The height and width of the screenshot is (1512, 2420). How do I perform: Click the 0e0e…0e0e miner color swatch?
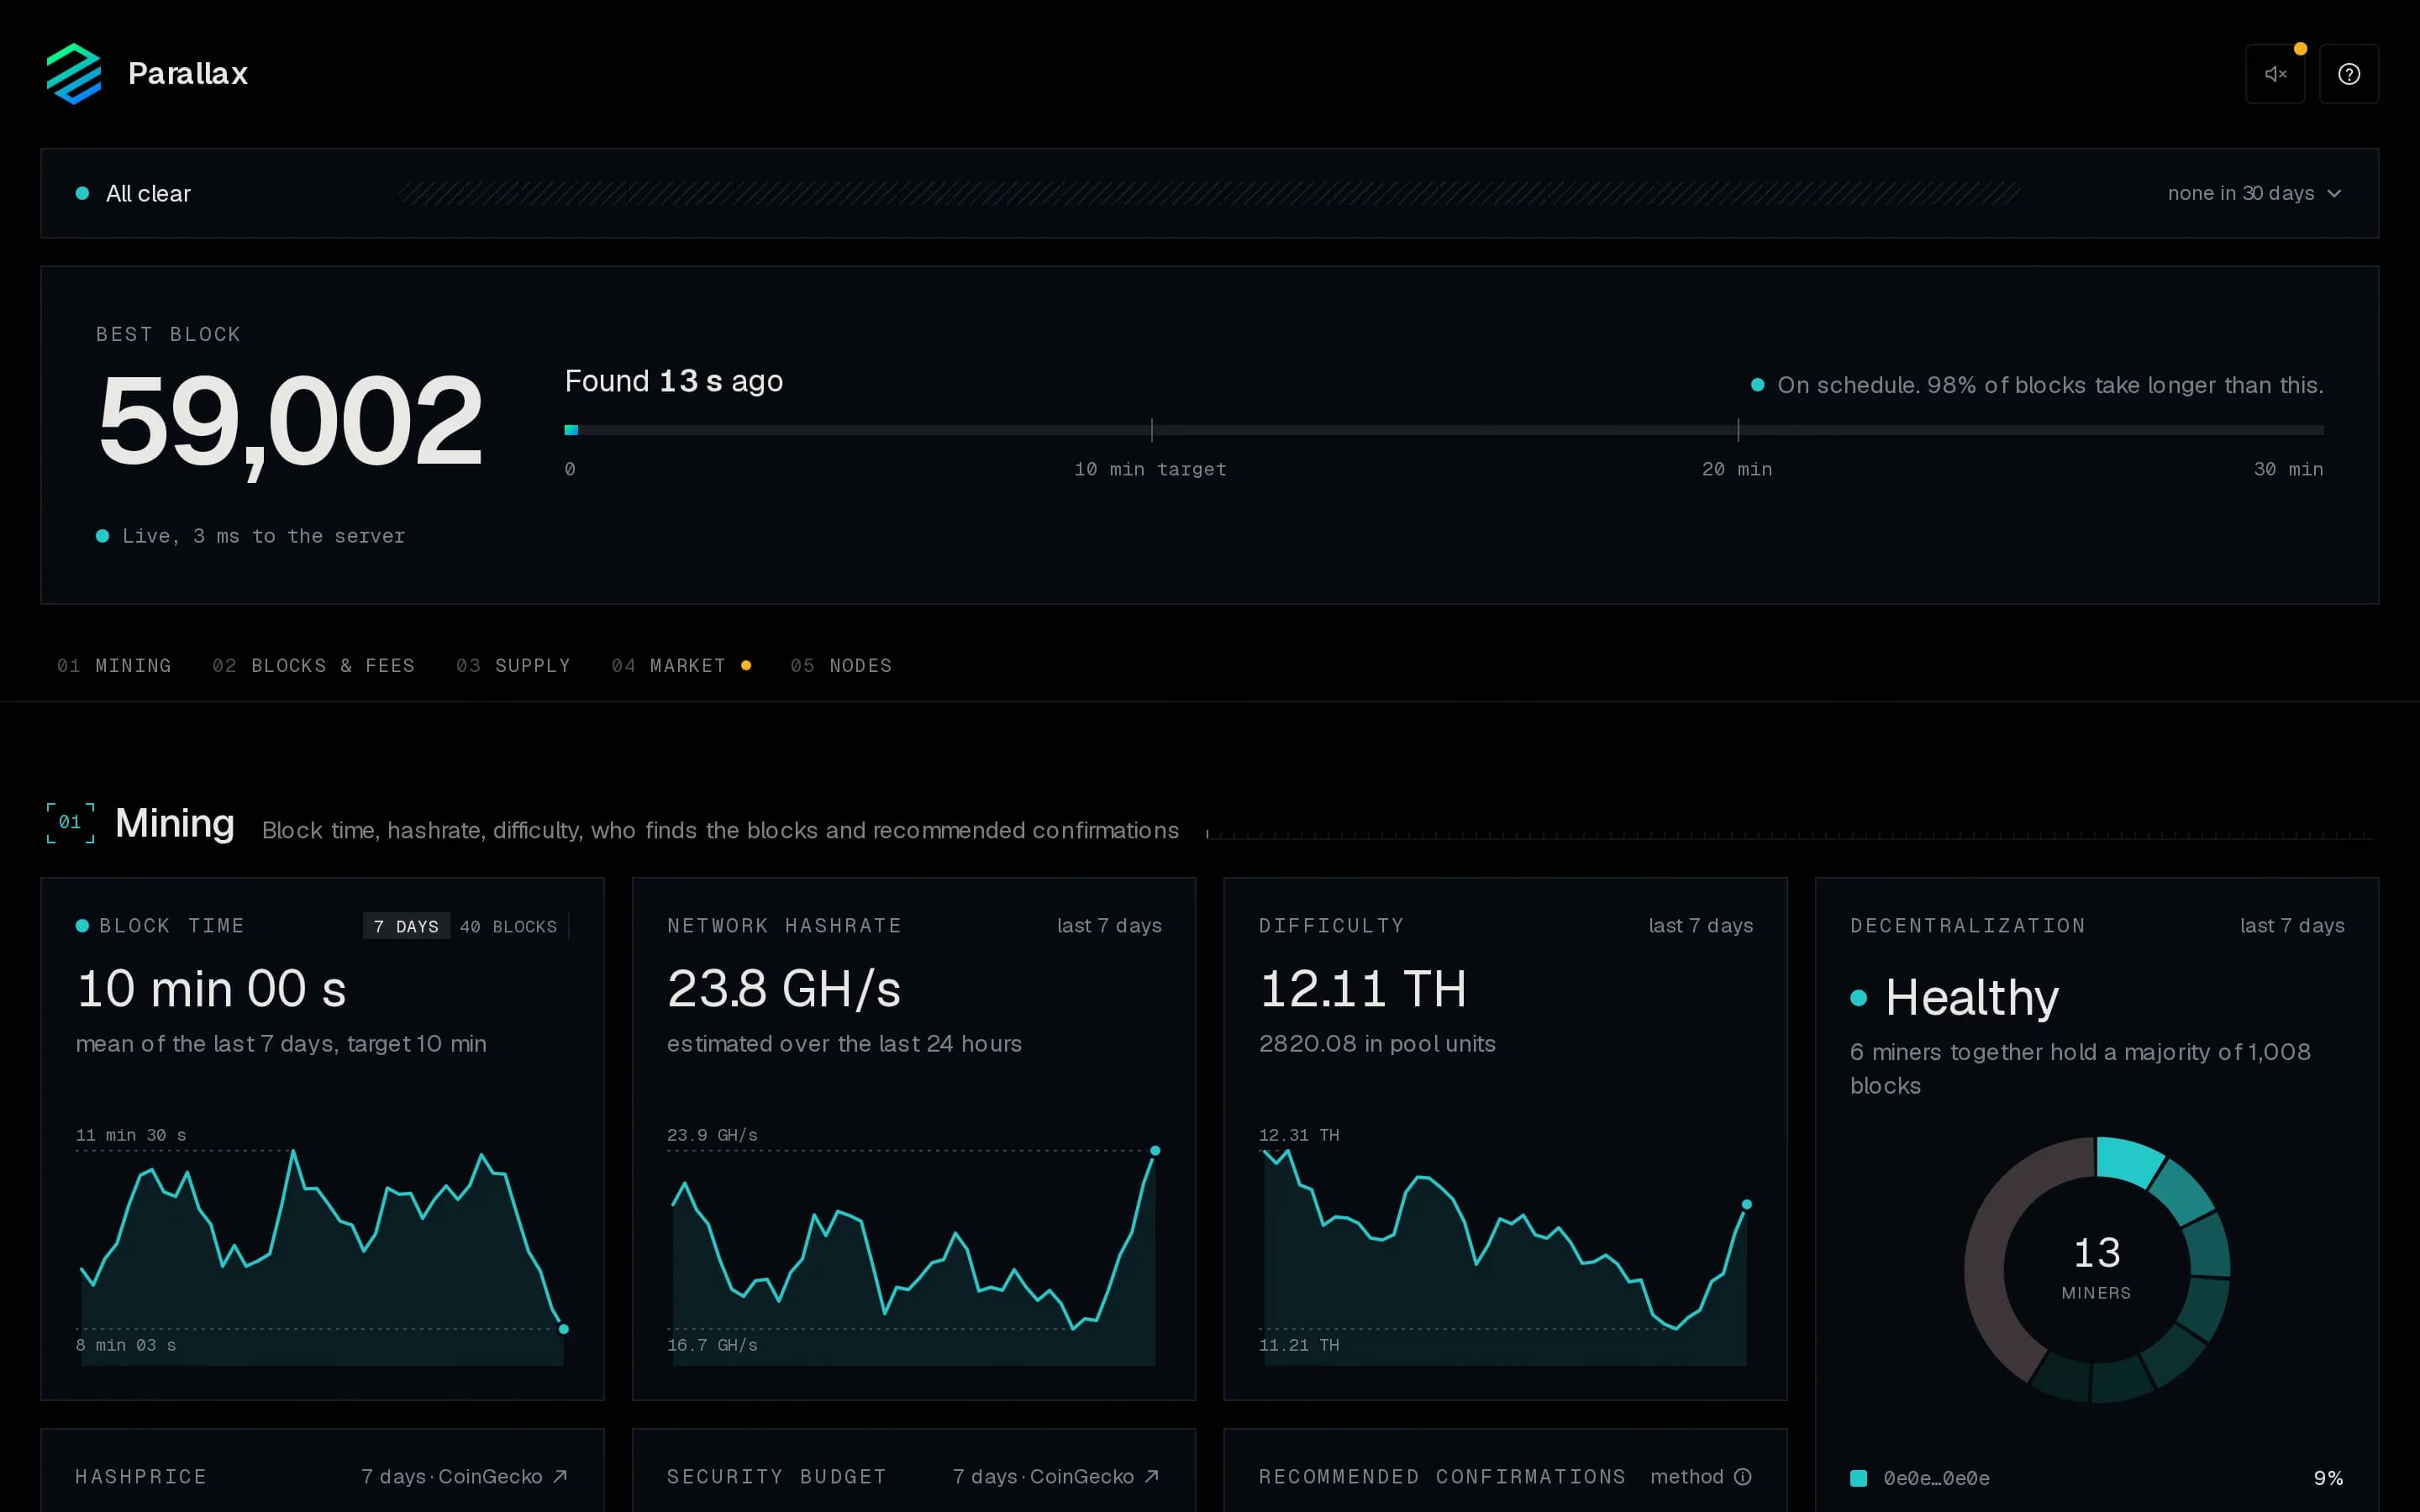coord(1858,1478)
